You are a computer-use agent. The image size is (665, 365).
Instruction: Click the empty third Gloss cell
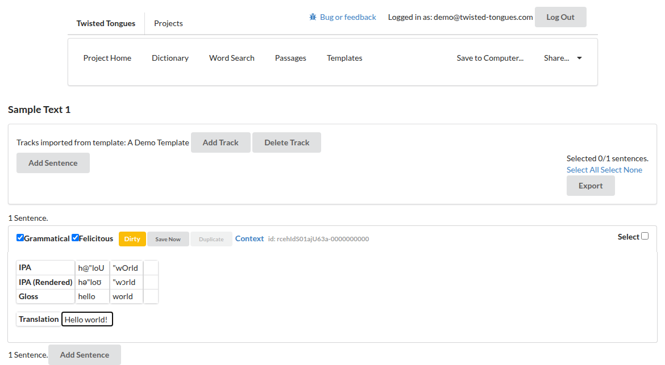click(151, 296)
